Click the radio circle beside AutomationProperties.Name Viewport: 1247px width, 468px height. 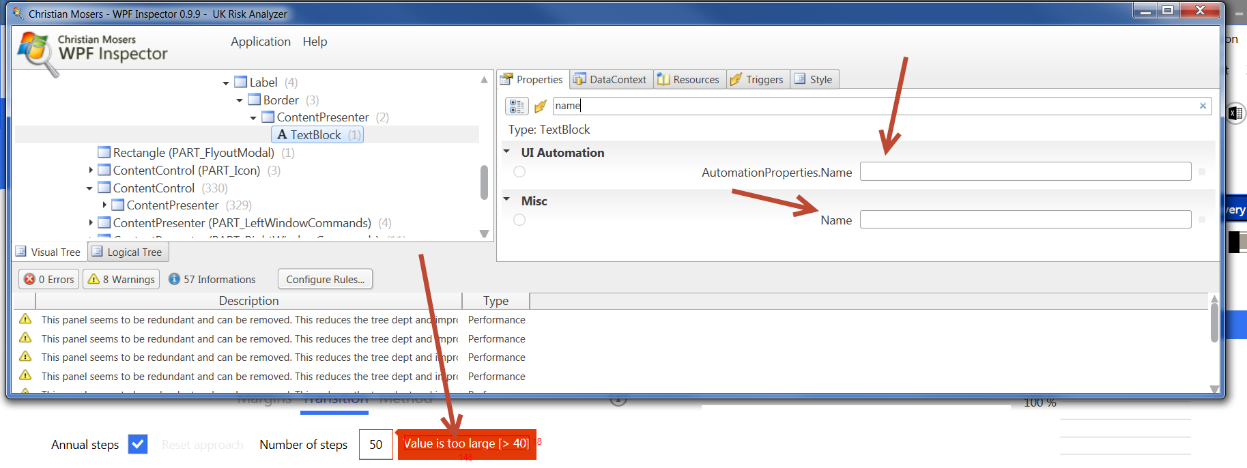519,172
